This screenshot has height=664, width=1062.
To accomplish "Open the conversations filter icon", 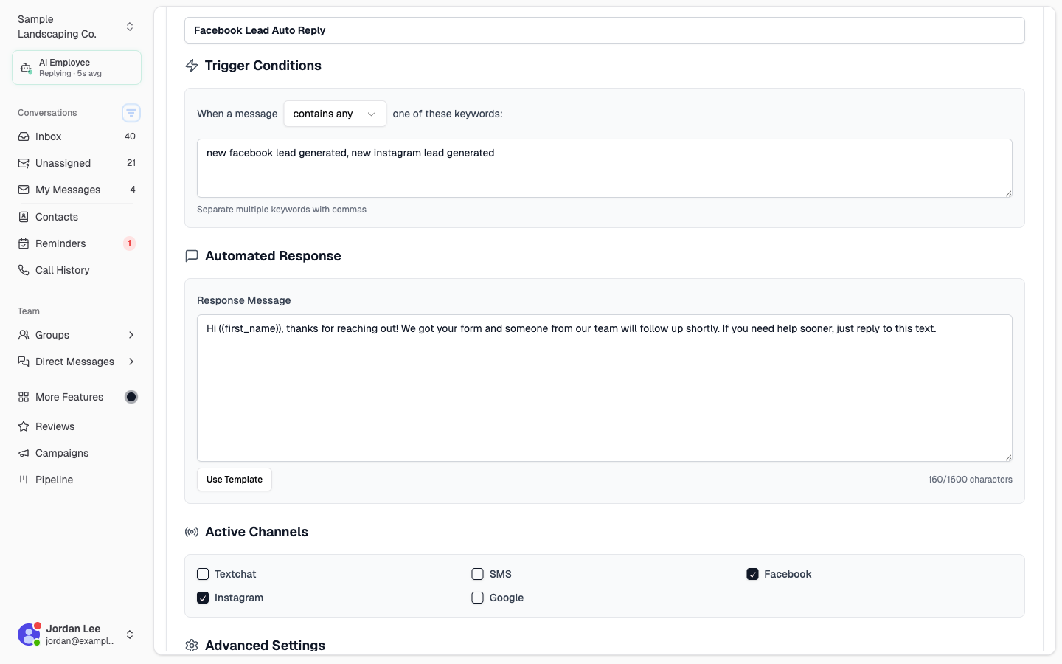I will click(131, 113).
